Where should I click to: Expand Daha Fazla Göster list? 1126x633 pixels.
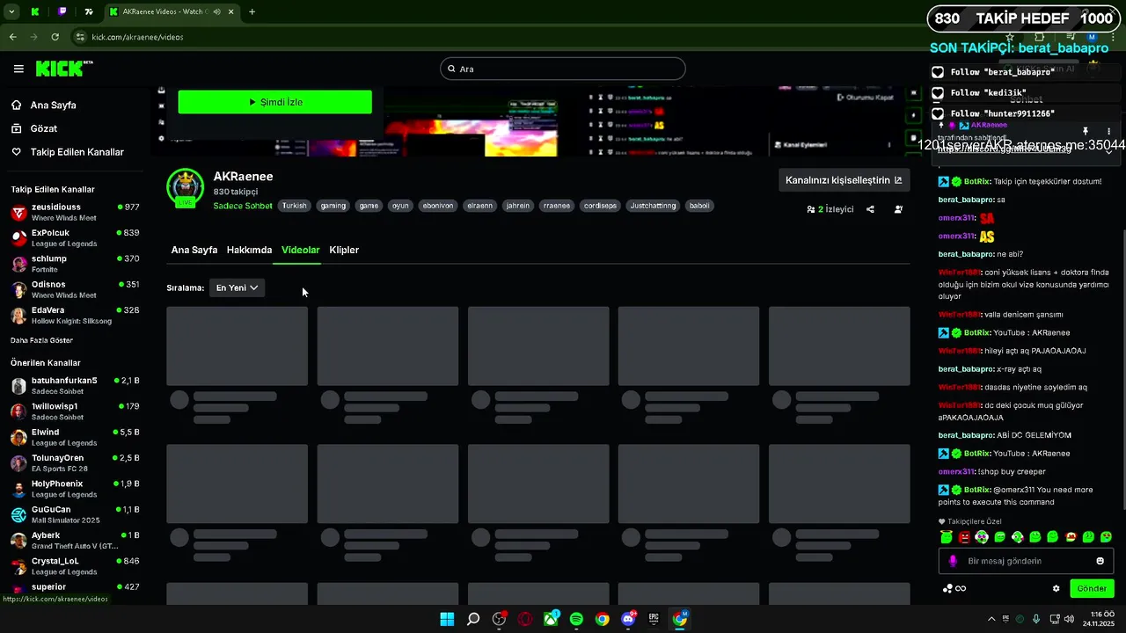click(41, 340)
